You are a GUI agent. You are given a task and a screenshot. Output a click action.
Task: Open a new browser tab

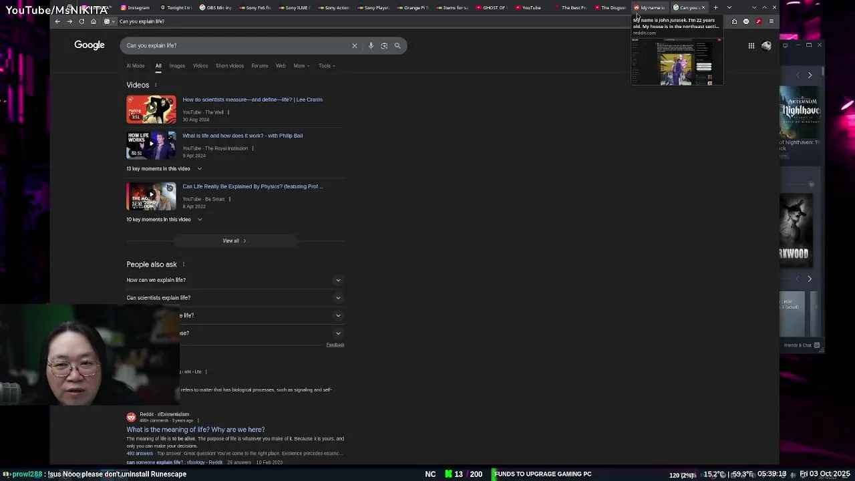(x=716, y=7)
